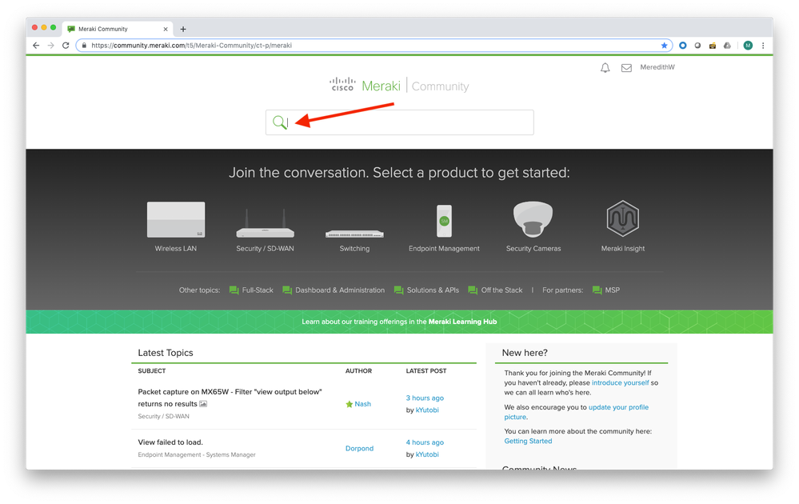Select the Wireless LAN product icon
The height and width of the screenshot is (504, 799).
pos(176,219)
